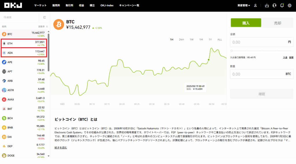This screenshot has height=164, width=296.
Task: Click the BTC price ¥15,462,977 heading
Action: coord(78,27)
